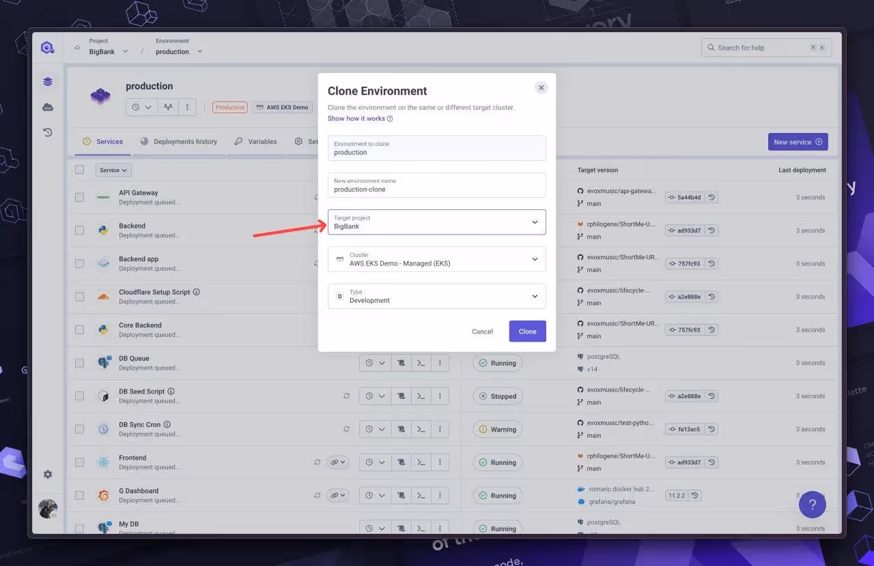The width and height of the screenshot is (874, 566).
Task: Click the user avatar in sidebar
Action: tap(48, 509)
